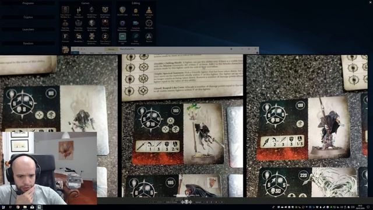Launch the Fortnite desktop shortcut
Screen dimensions: 373x210
point(65,38)
